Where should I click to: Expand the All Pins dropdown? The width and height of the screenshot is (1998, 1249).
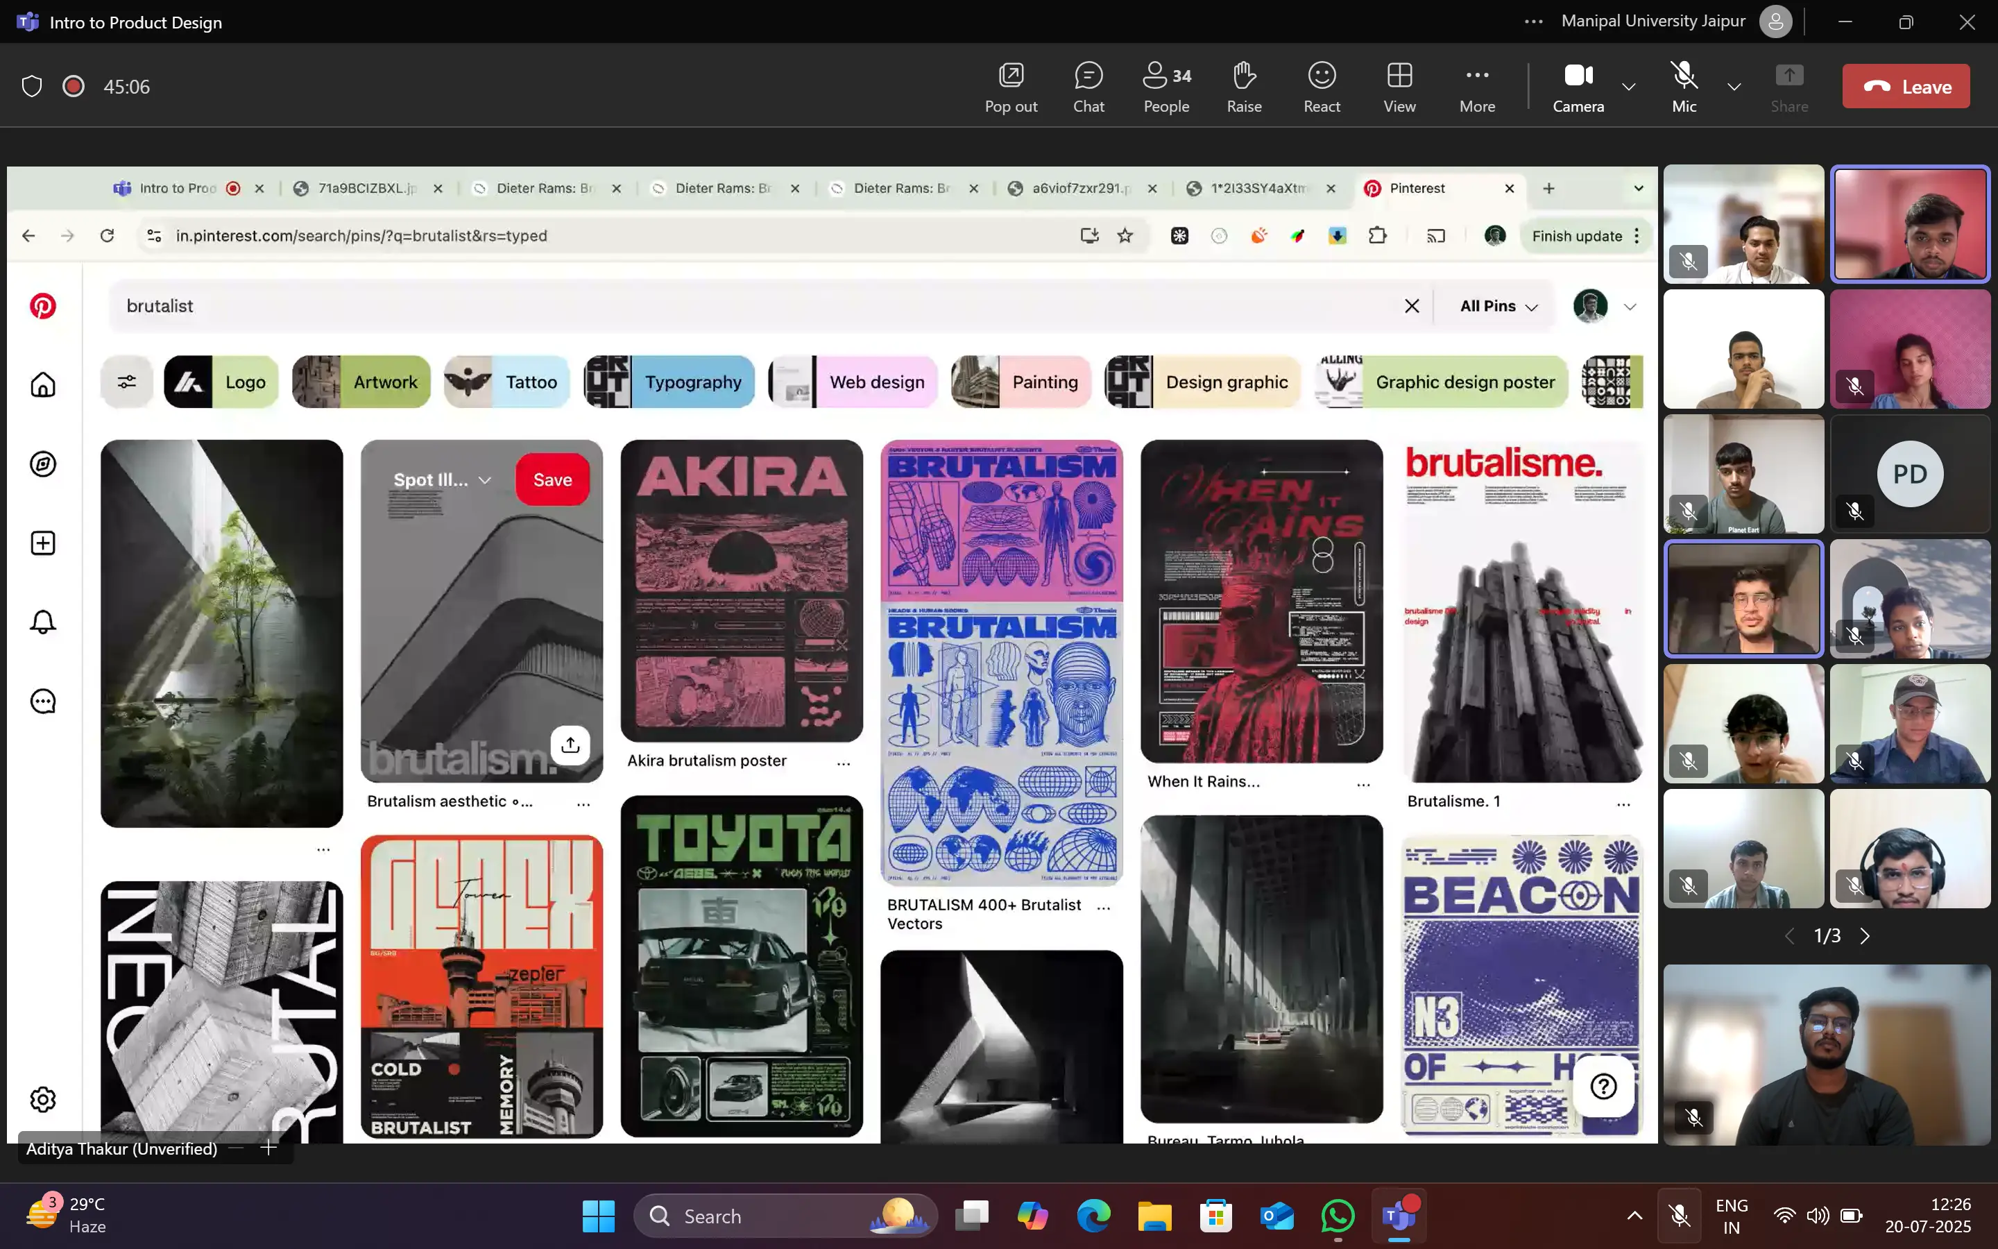1494,305
